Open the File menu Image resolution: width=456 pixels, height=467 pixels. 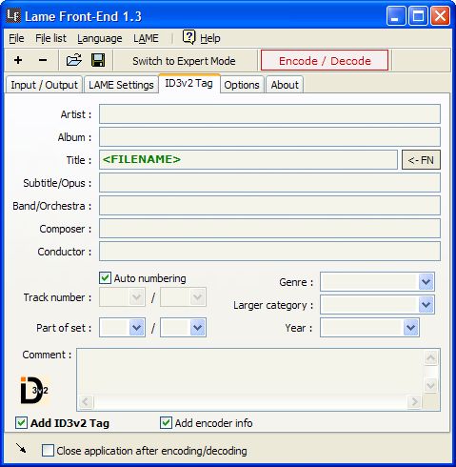tap(16, 38)
